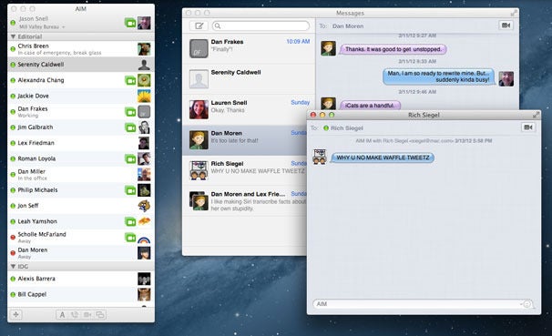
Task: Click Jackie Dove's sunflower avatar in AIM
Action: pos(144,96)
